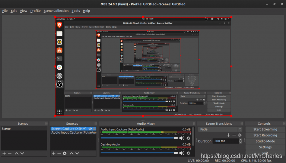
Task: Click Audio Input Capture volume slider
Action: pos(139,138)
